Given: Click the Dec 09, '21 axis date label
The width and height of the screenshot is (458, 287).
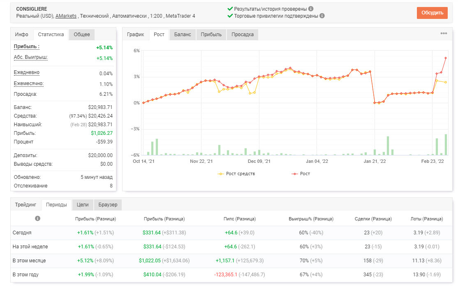Looking at the screenshot, I should (259, 161).
